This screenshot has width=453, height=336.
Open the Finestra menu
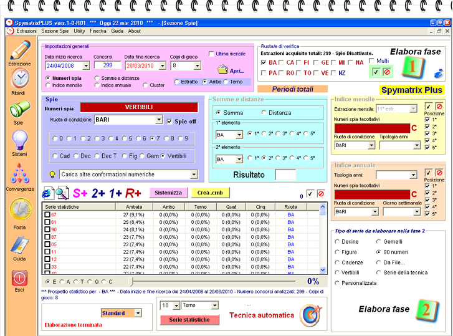pos(98,31)
